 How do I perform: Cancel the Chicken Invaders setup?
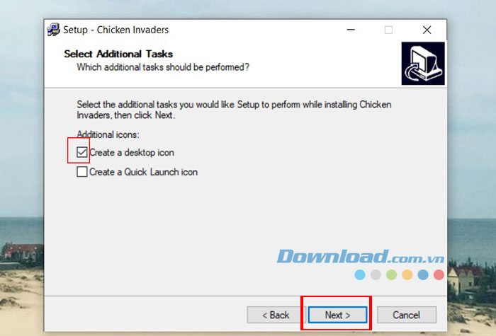tap(407, 315)
